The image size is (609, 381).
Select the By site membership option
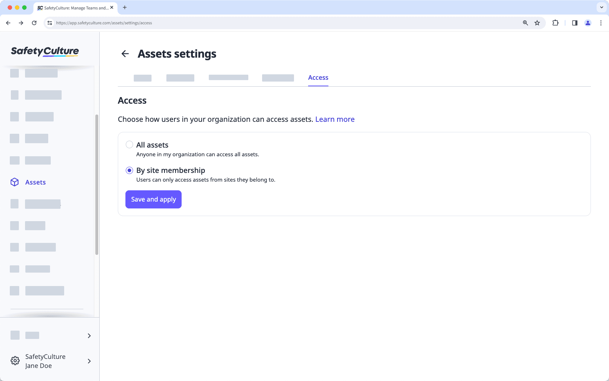coord(129,170)
